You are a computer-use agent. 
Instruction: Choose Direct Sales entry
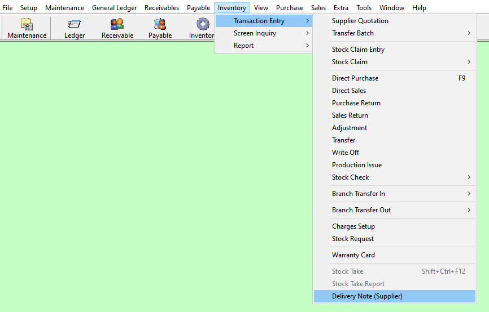click(x=395, y=91)
